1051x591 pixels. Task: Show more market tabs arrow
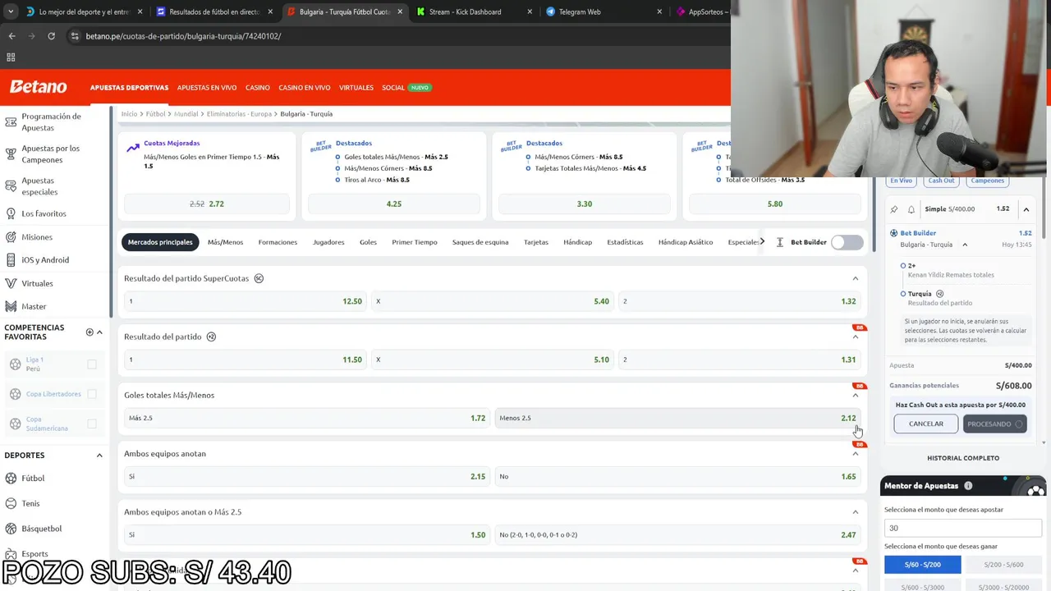coord(762,241)
